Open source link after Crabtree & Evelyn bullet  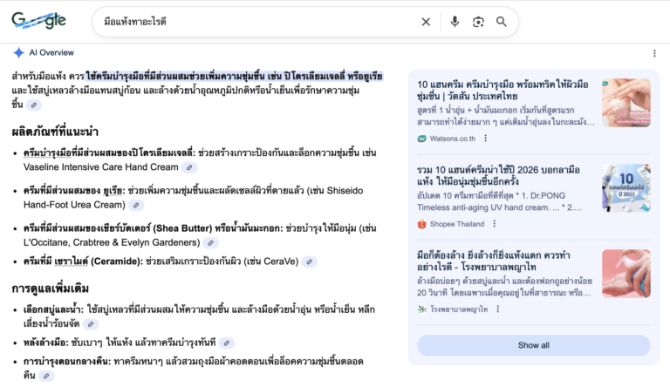click(x=210, y=243)
